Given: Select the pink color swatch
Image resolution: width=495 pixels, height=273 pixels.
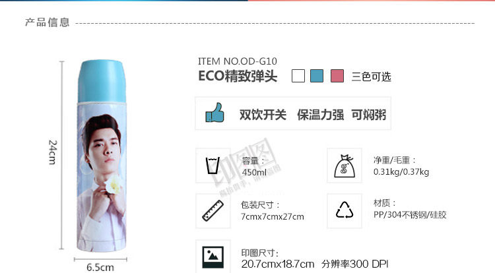Looking at the screenshot, I should (x=337, y=76).
